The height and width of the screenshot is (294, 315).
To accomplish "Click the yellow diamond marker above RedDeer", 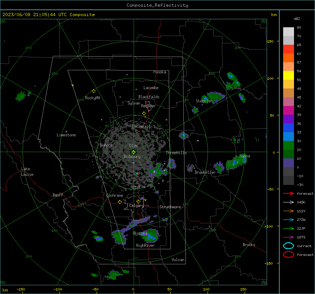I will tap(144, 114).
